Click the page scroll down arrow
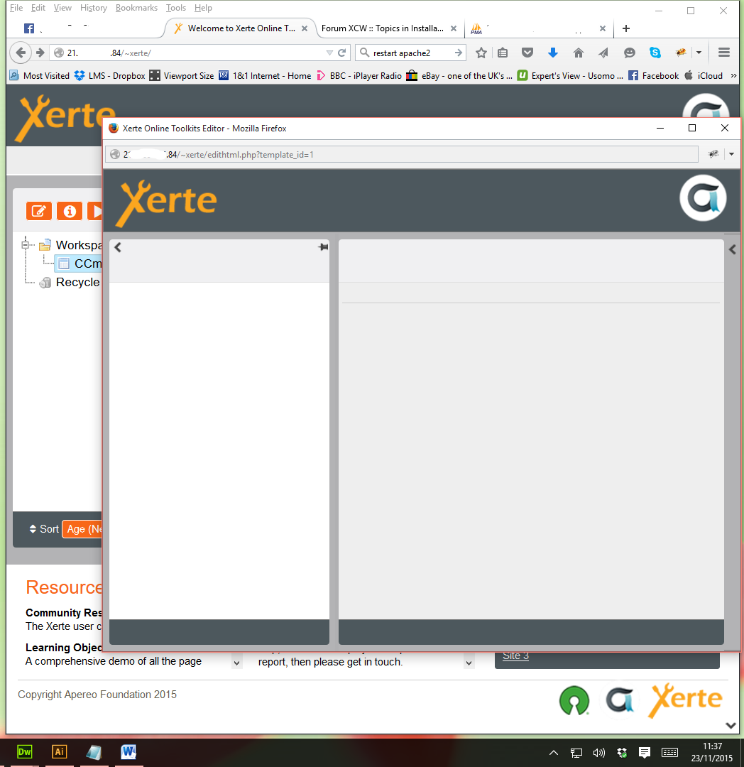Viewport: 744px width, 767px height. [731, 725]
